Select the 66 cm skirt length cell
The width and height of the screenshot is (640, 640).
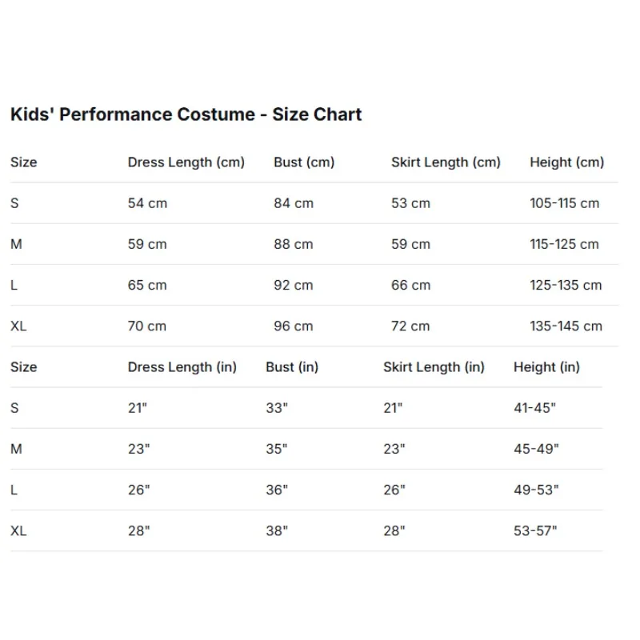[410, 285]
